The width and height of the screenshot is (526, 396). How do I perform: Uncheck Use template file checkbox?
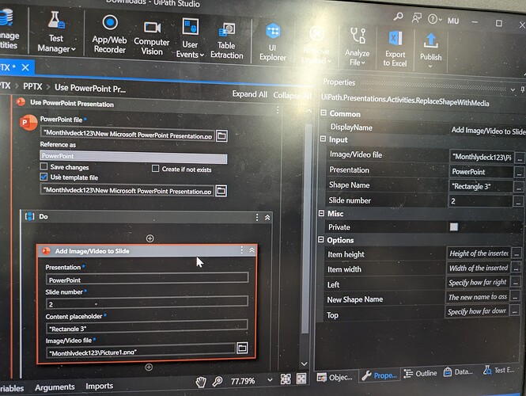(44, 177)
